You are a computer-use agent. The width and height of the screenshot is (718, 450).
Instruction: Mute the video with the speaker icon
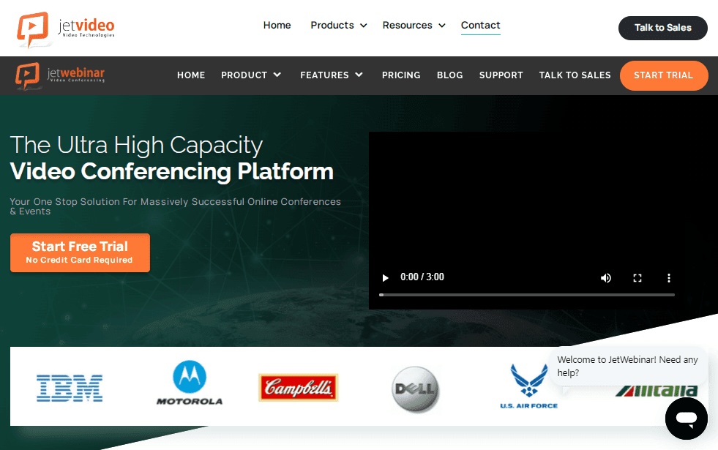tap(606, 278)
